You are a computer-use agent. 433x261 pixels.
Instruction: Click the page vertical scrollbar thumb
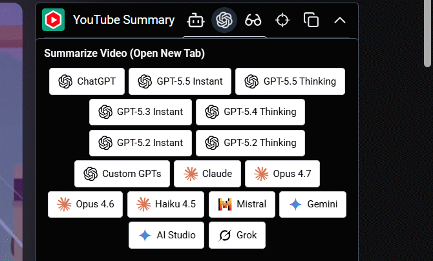(x=427, y=33)
